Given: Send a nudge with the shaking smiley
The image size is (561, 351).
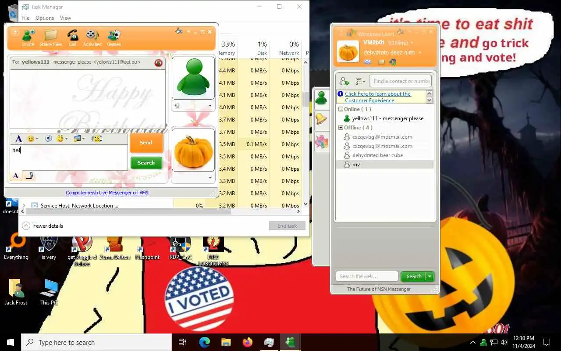Looking at the screenshot, I should (97, 139).
